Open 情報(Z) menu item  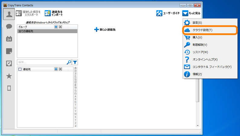point(210,74)
